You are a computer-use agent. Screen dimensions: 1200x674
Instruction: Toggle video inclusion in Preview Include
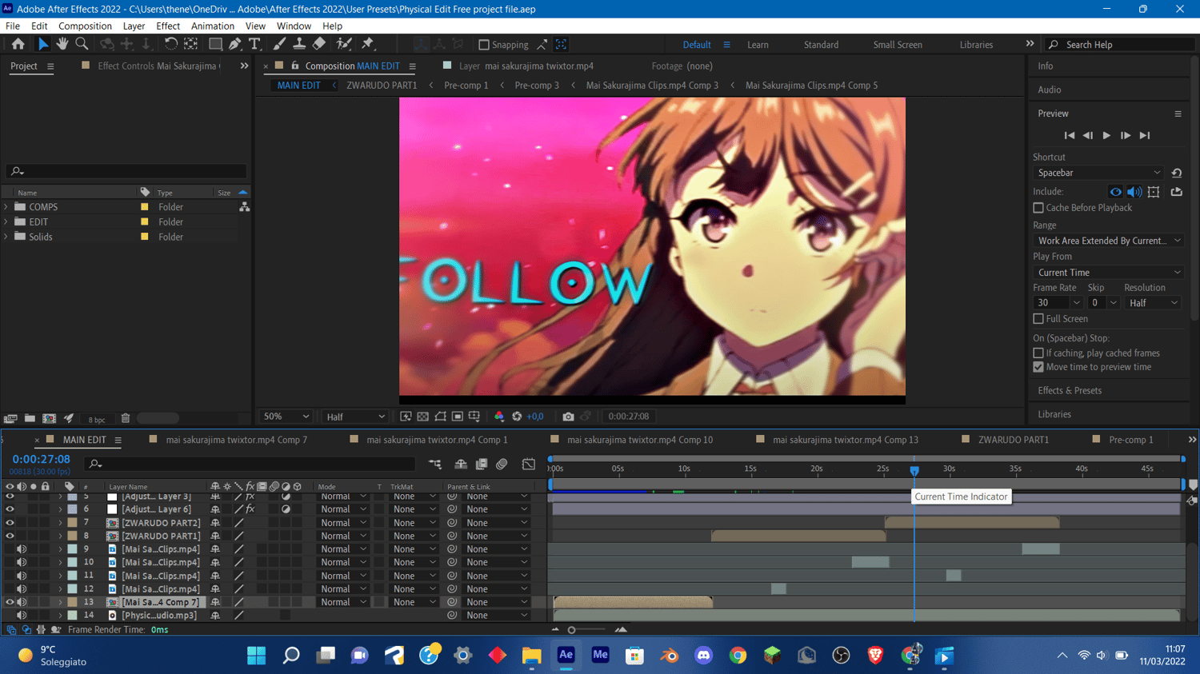point(1115,192)
